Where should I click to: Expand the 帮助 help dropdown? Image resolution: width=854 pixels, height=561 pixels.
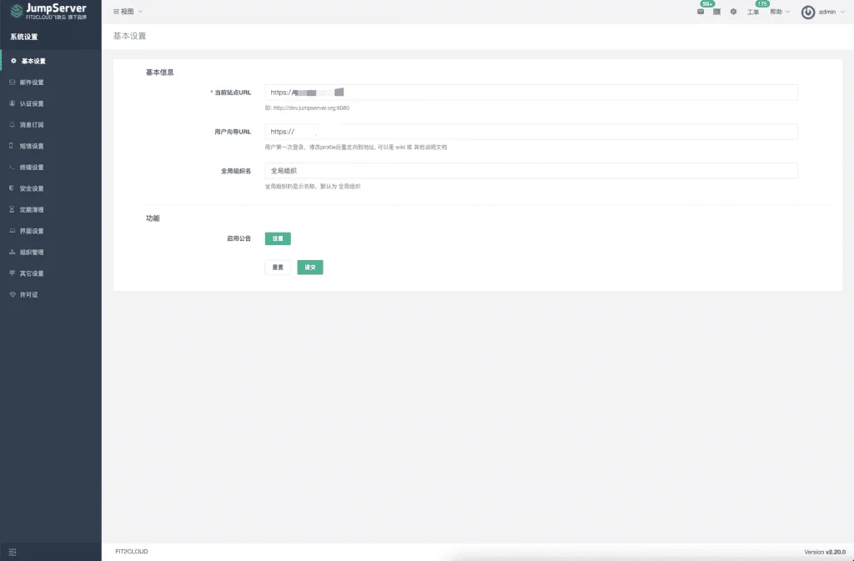(x=780, y=12)
